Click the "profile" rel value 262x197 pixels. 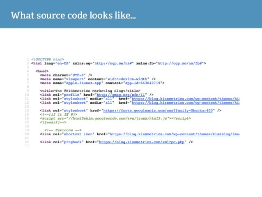(x=71, y=95)
